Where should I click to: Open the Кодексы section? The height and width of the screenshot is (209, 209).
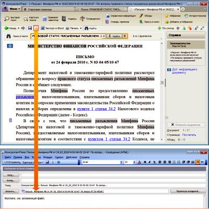pyautogui.click(x=69, y=19)
